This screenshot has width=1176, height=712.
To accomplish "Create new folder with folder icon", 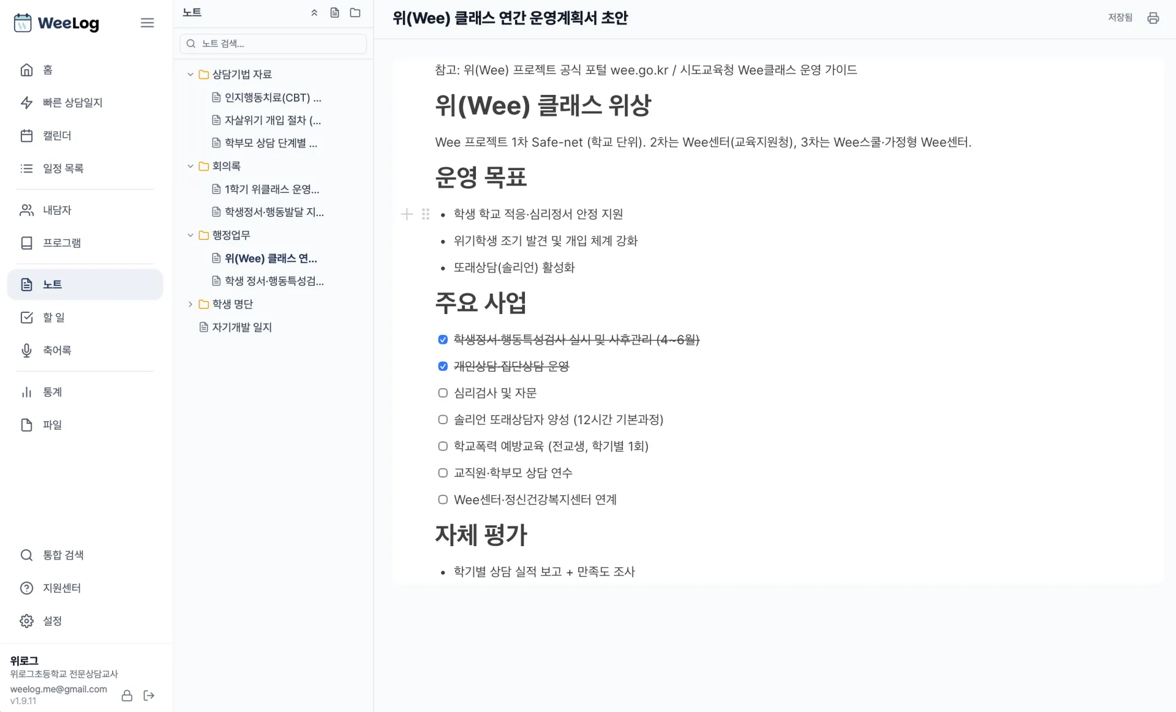I will coord(355,13).
